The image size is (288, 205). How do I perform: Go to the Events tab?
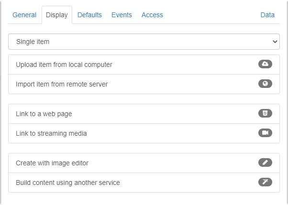click(122, 15)
